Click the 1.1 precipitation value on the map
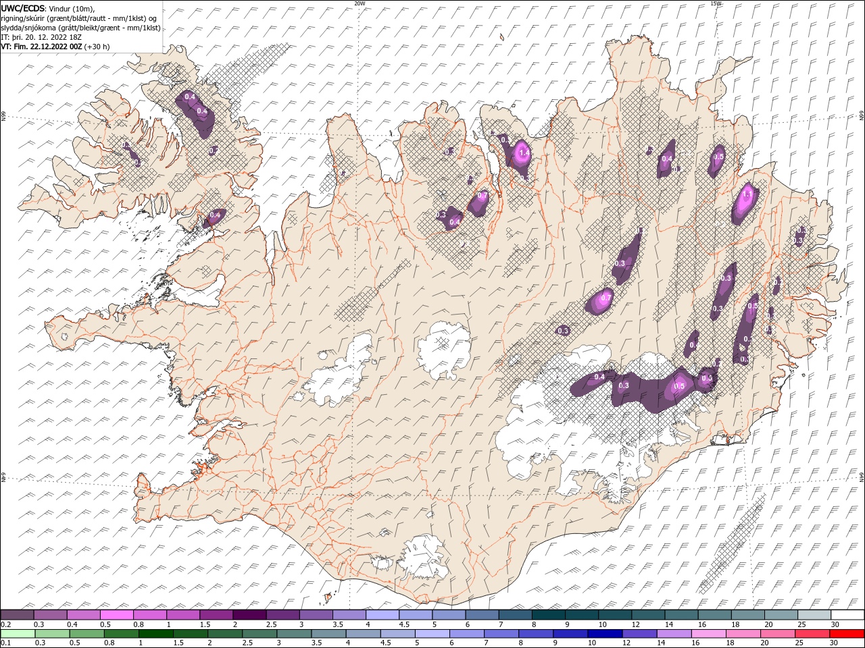 pyautogui.click(x=747, y=194)
